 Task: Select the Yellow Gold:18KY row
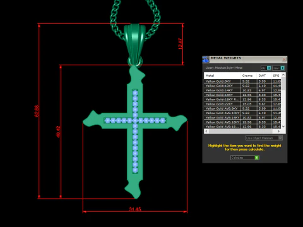click(242, 95)
